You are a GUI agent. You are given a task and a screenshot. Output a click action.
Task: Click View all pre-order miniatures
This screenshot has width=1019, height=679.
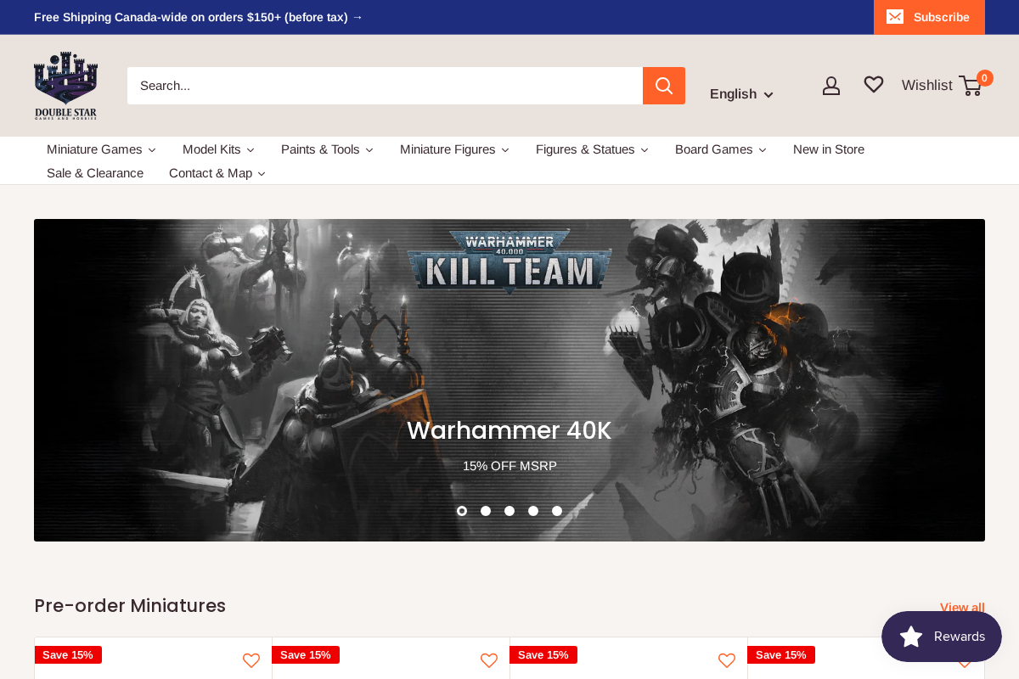[962, 607]
